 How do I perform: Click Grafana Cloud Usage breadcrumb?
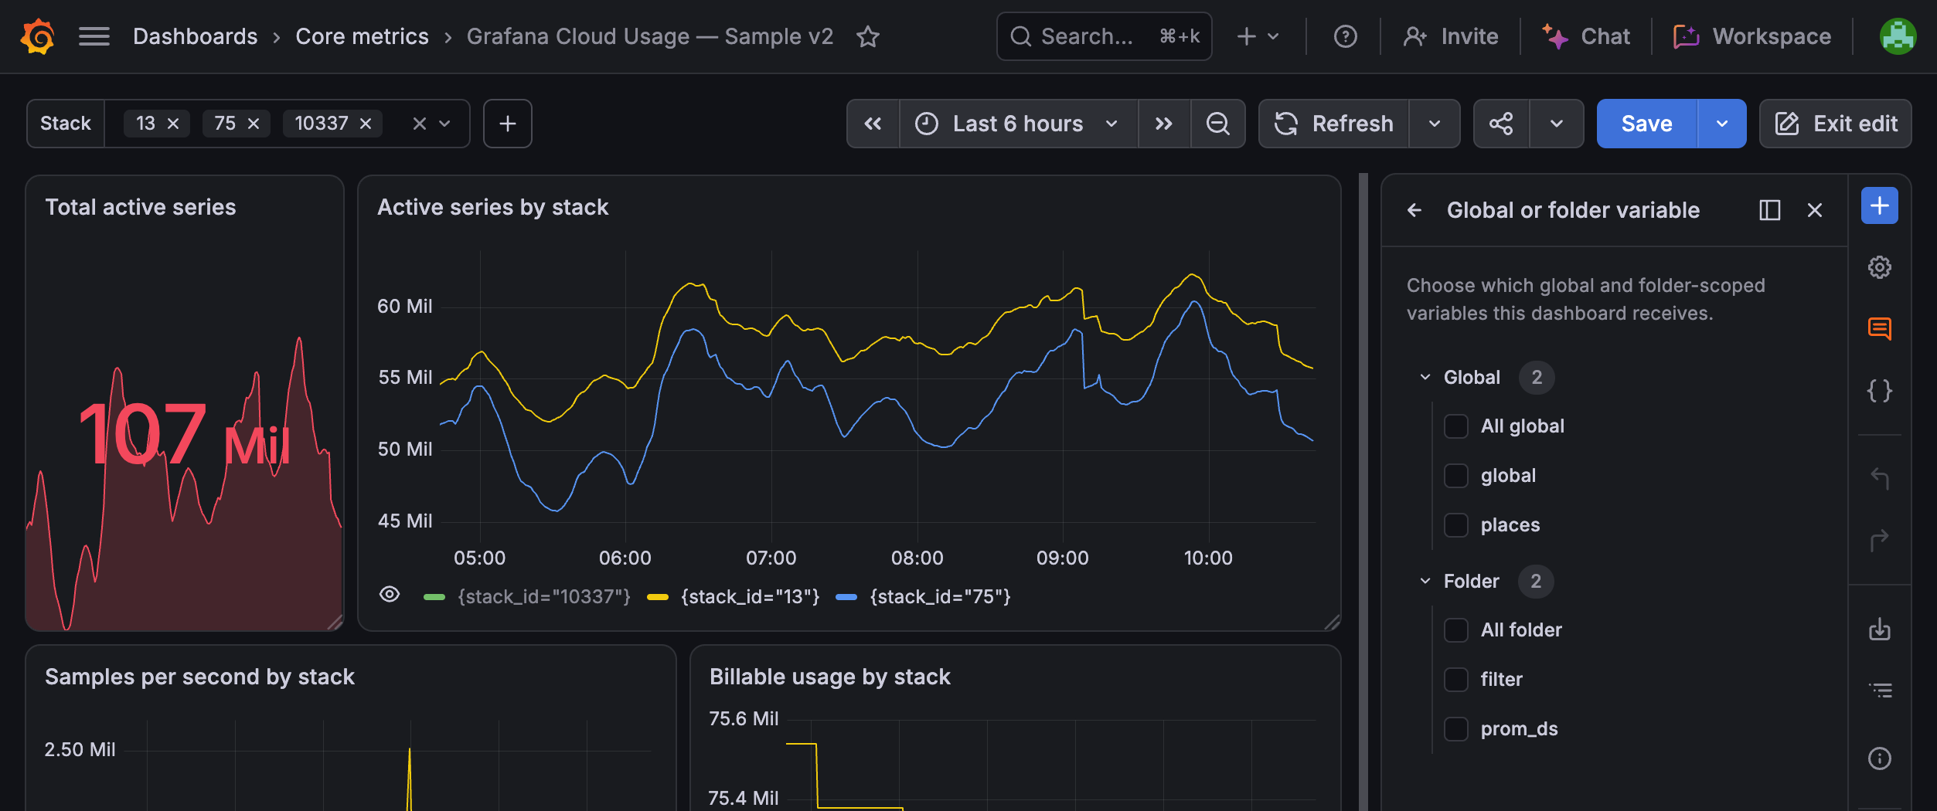coord(650,36)
